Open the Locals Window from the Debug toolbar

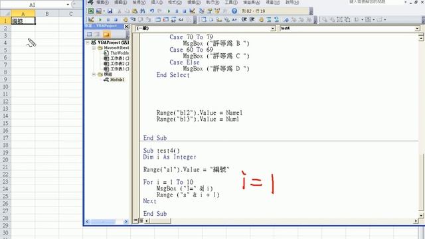pyautogui.click(x=158, y=19)
